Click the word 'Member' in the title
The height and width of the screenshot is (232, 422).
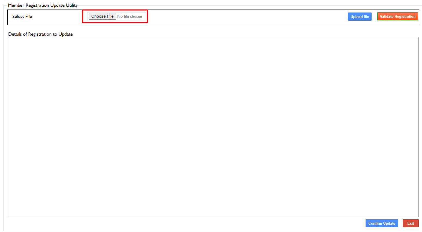[x=16, y=5]
